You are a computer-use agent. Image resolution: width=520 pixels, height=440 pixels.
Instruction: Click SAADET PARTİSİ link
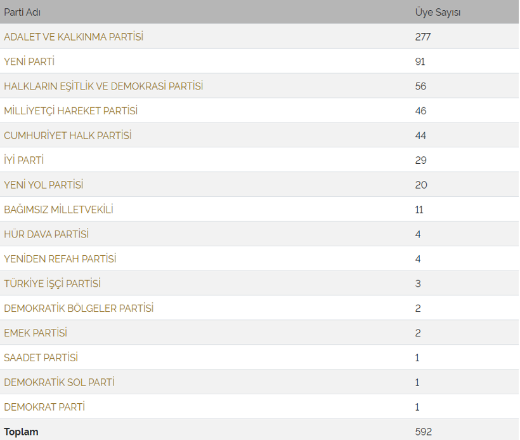(x=41, y=357)
